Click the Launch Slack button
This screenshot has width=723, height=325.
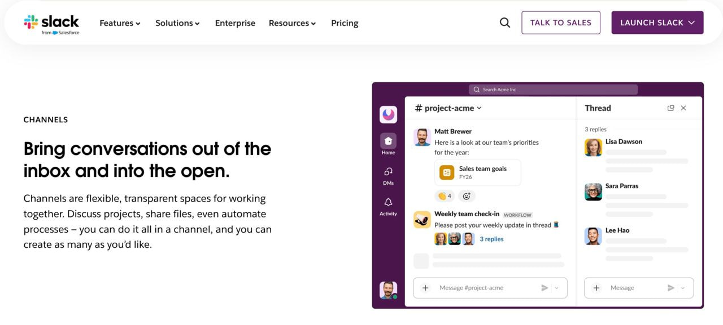point(657,23)
